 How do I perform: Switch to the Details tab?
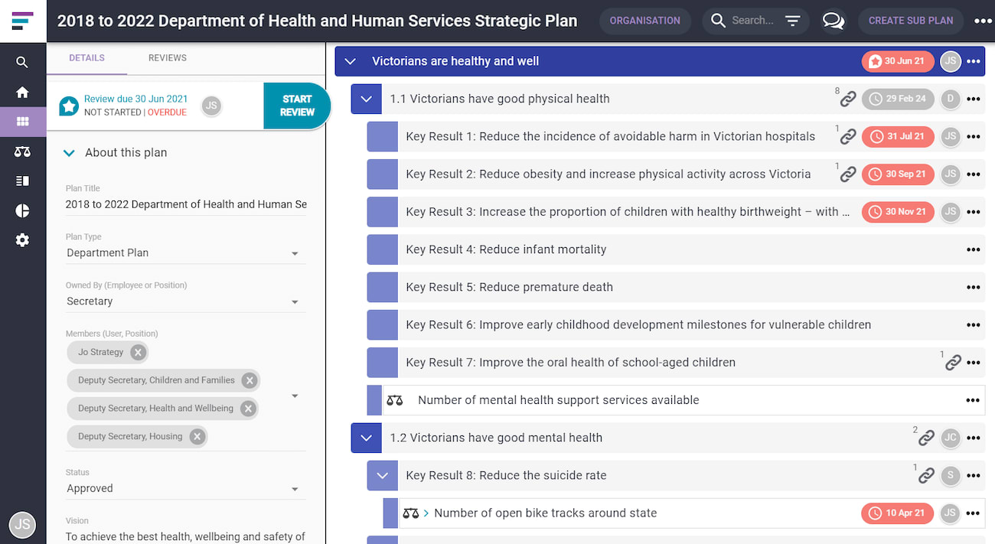pos(86,58)
